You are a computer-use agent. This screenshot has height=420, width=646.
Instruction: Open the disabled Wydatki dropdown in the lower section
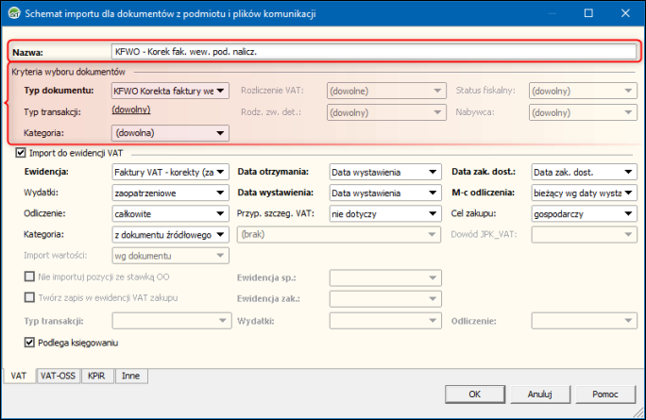(385, 321)
